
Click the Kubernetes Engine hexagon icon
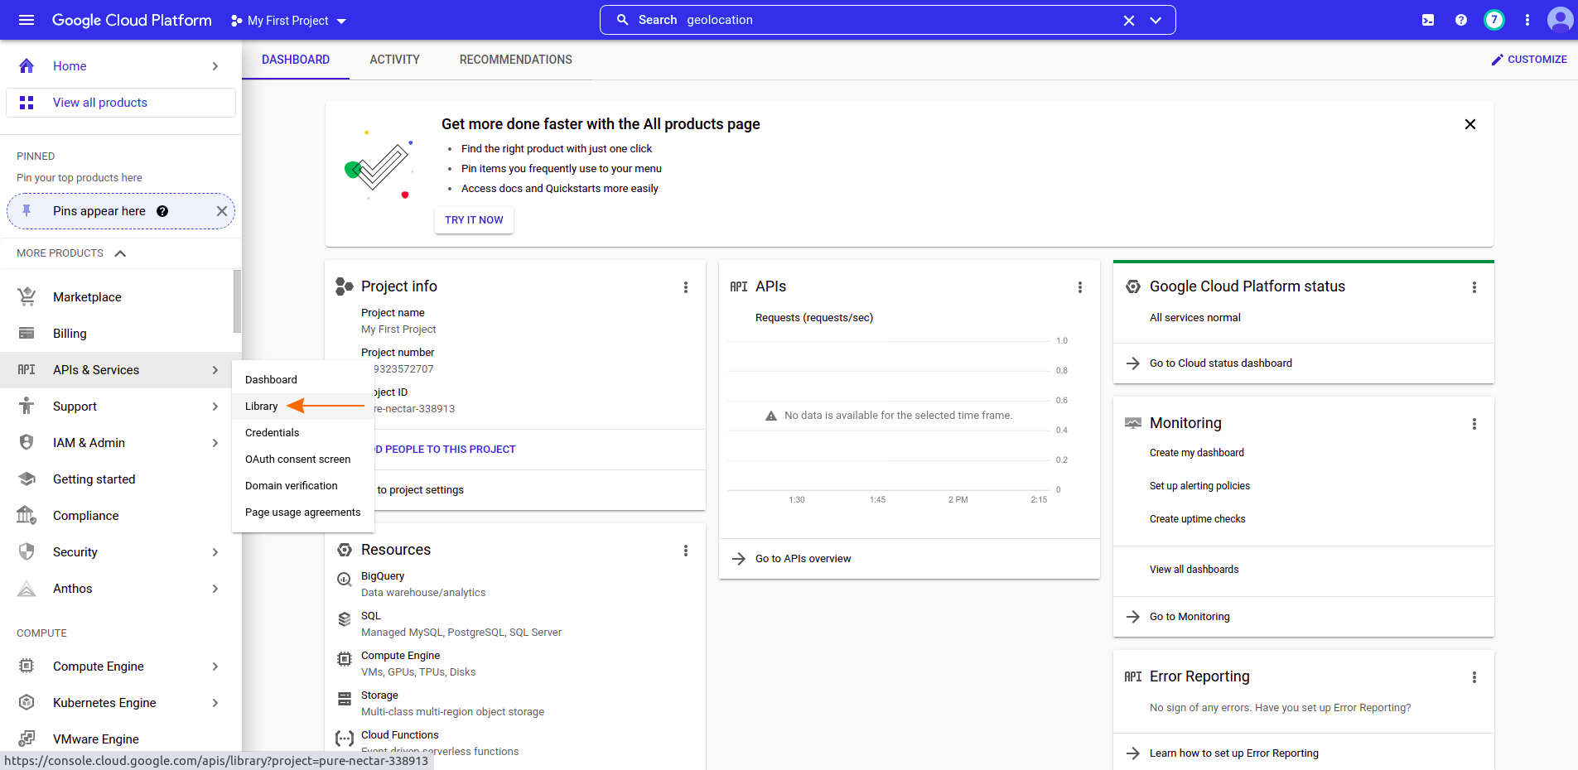pyautogui.click(x=27, y=702)
